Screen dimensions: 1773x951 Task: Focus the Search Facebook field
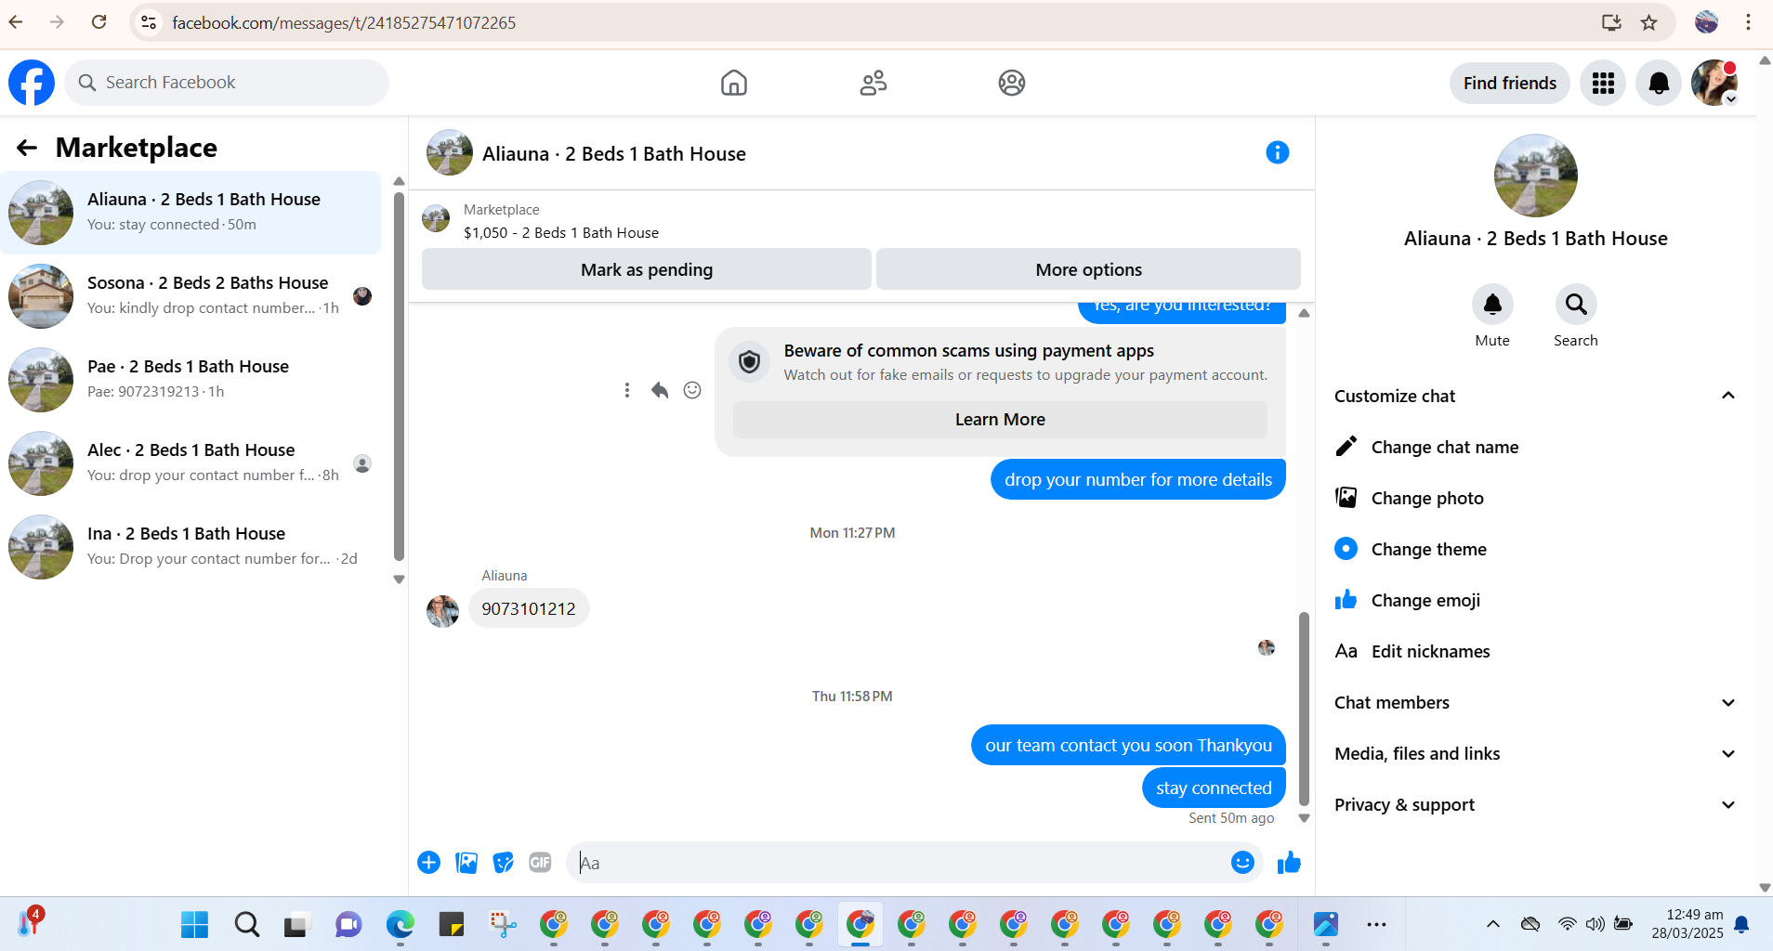[x=227, y=83]
